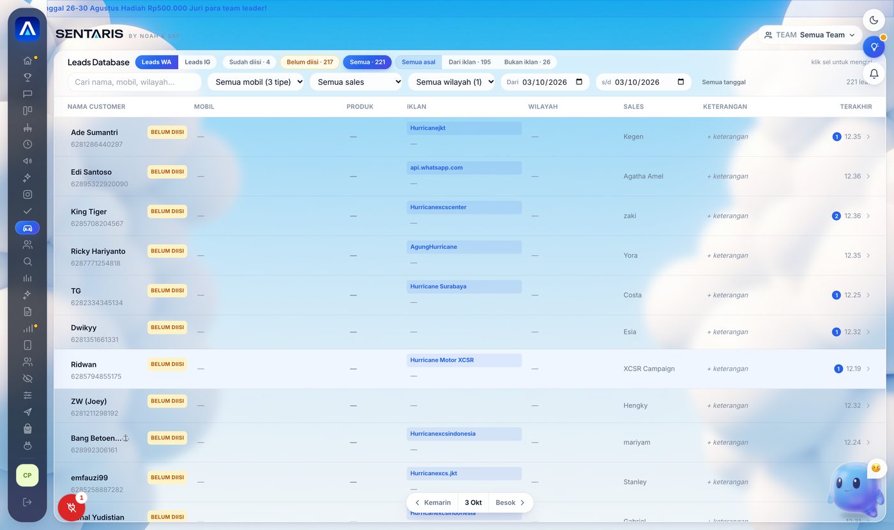
Task: Focus the Cari nama, mobil, wilayah search field
Action: 134,82
